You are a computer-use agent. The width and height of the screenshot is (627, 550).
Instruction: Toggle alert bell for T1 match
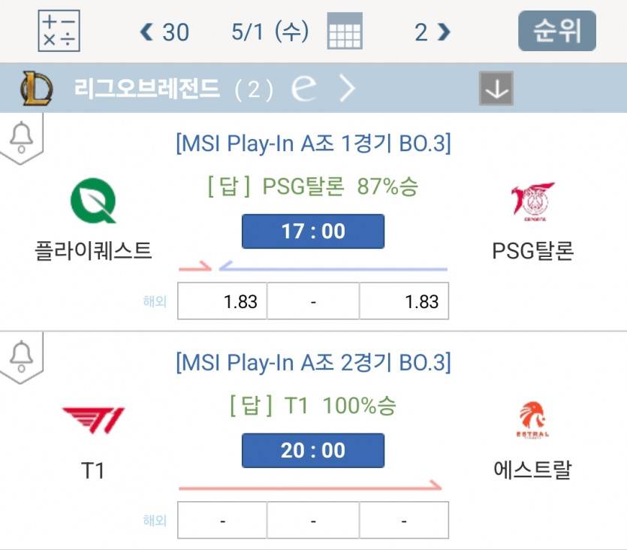point(22,354)
